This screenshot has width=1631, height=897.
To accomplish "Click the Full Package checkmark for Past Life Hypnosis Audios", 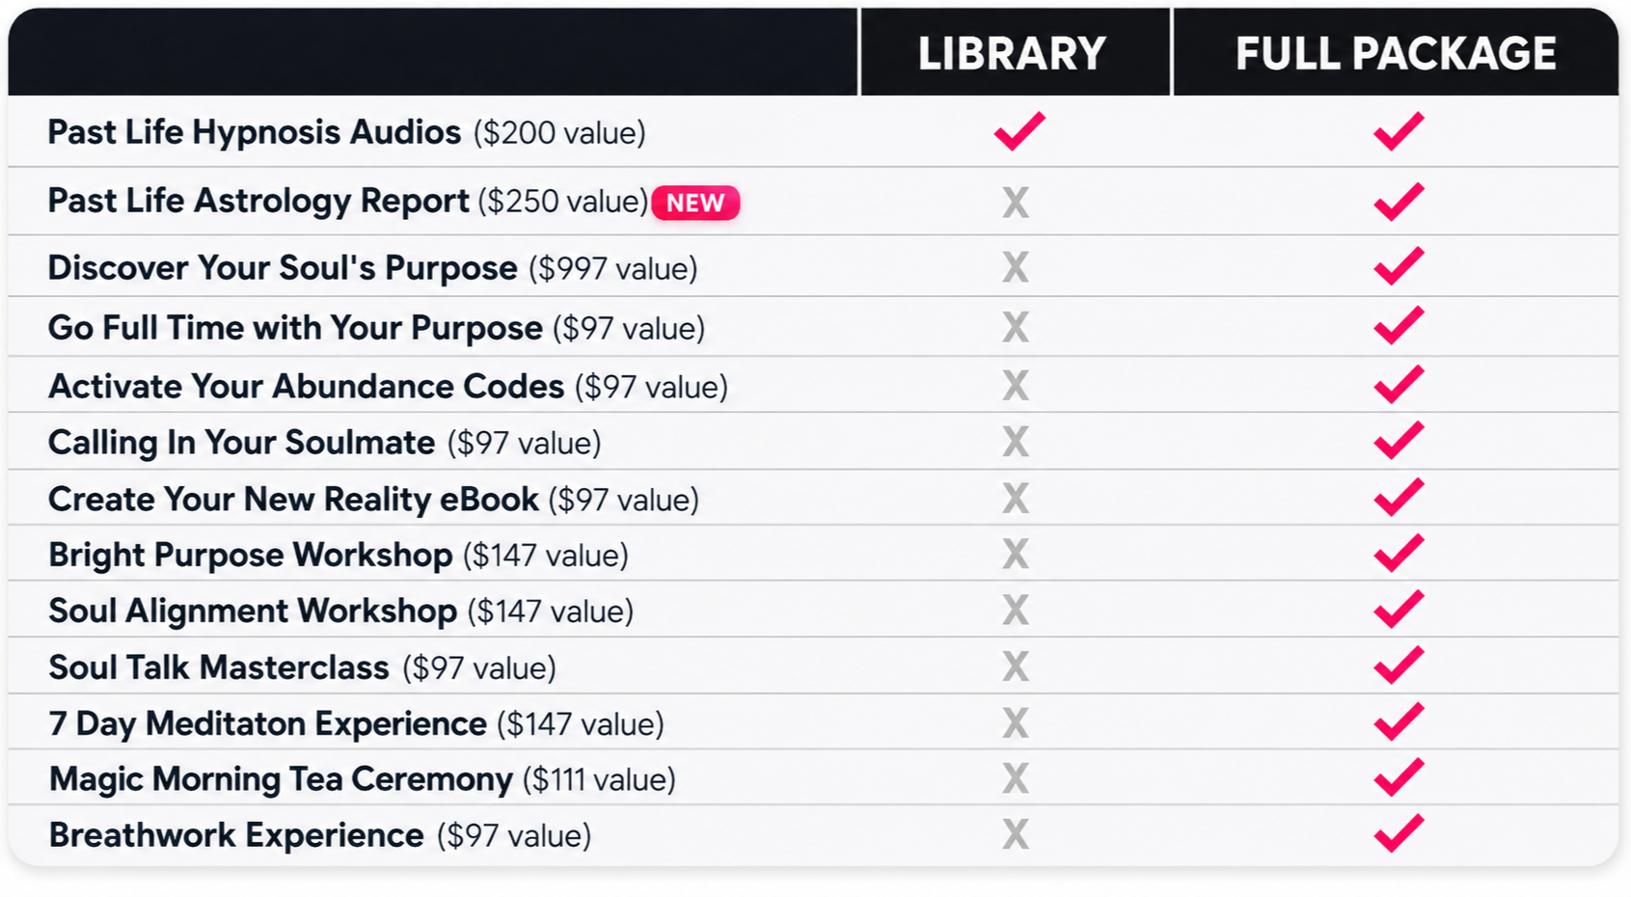I will click(x=1399, y=131).
